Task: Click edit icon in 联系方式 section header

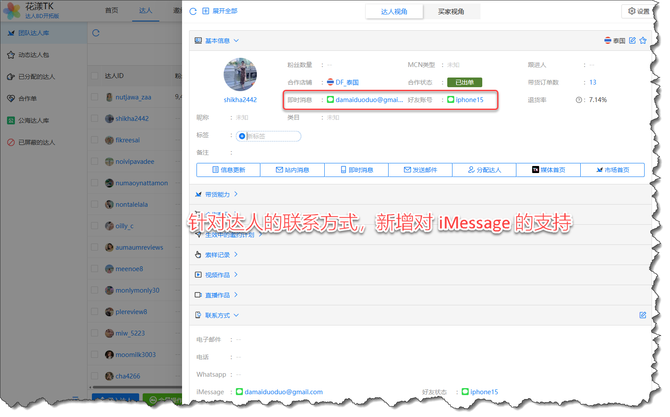Action: (642, 315)
